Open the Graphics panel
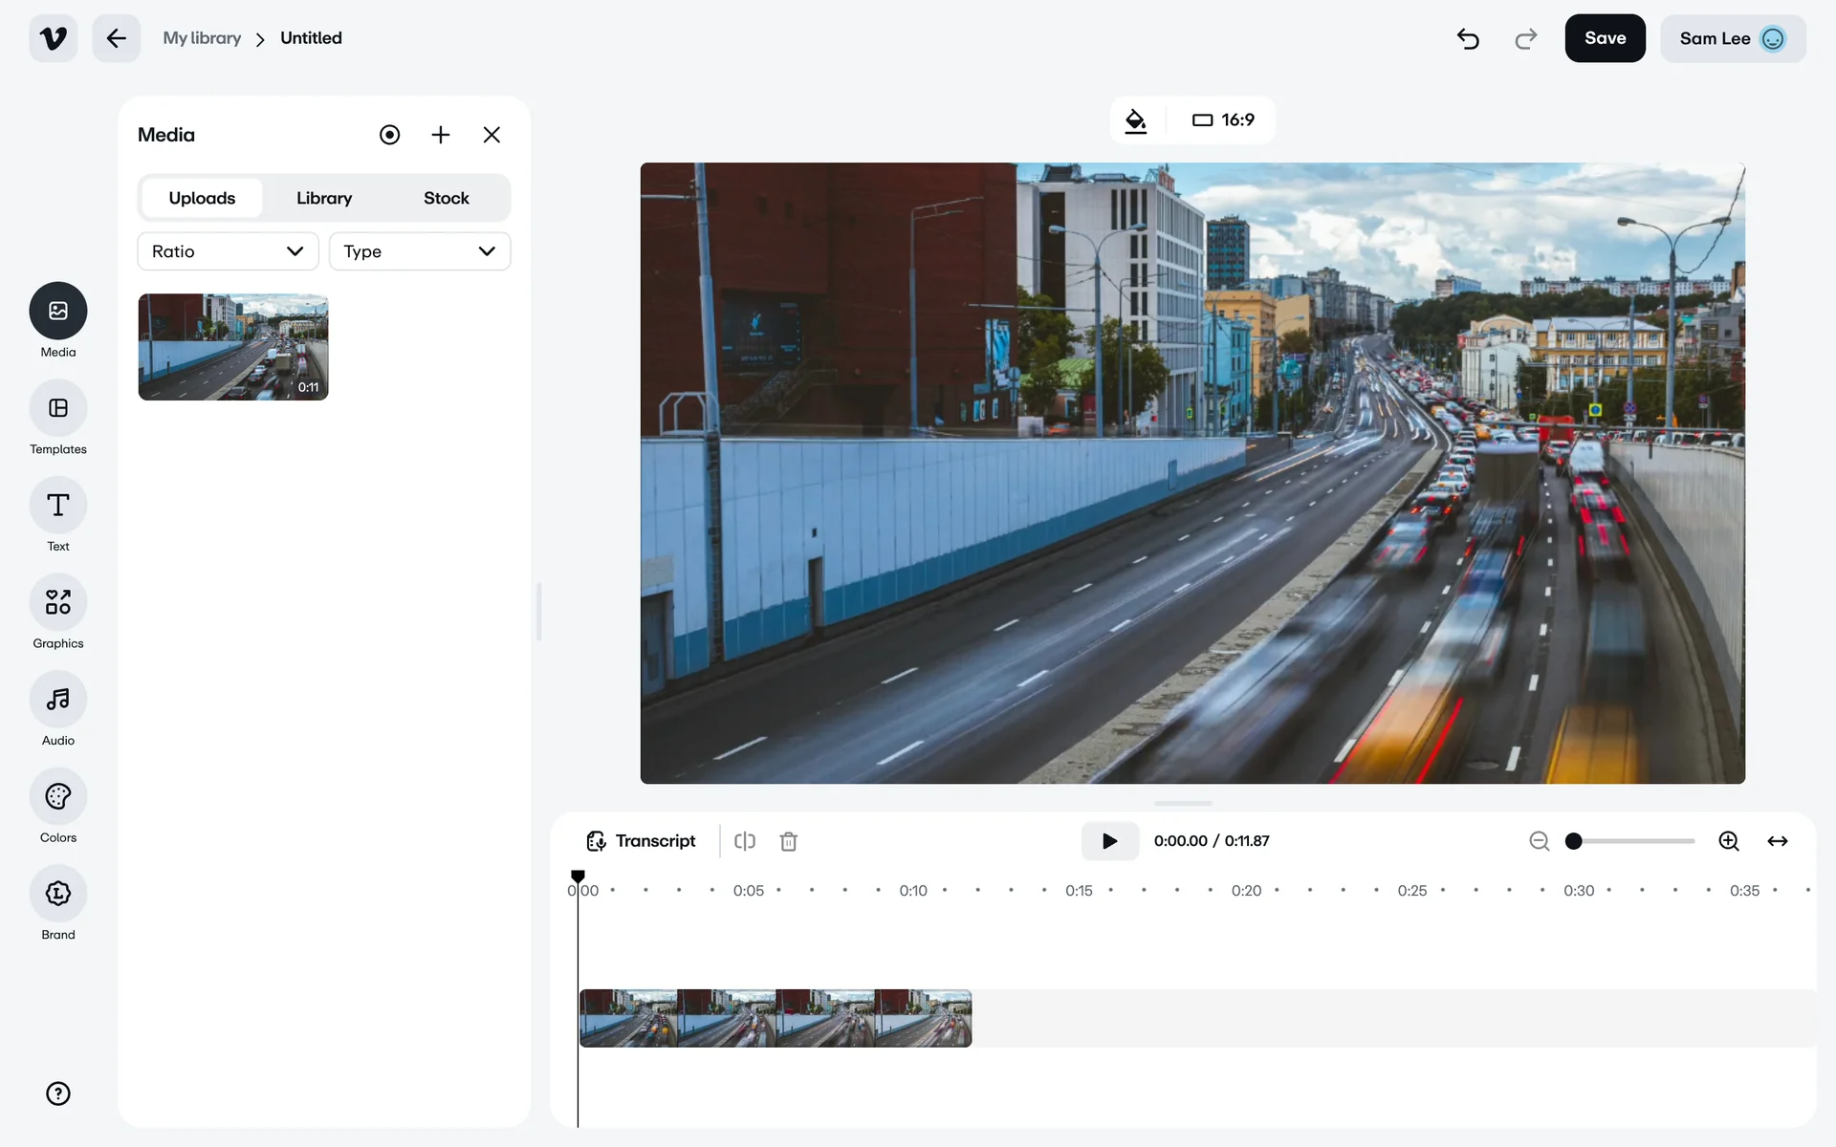 point(58,603)
